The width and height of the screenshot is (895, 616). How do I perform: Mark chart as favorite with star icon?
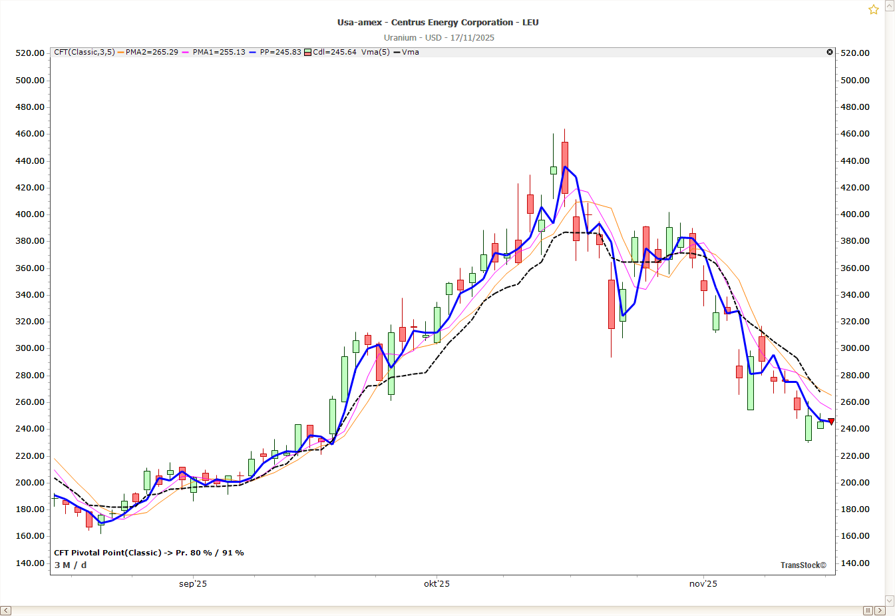coord(874,9)
